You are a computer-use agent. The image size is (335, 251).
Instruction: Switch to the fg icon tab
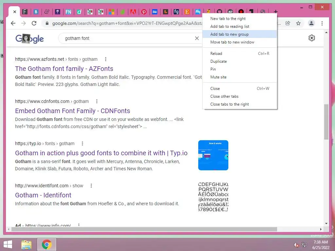[176, 12]
